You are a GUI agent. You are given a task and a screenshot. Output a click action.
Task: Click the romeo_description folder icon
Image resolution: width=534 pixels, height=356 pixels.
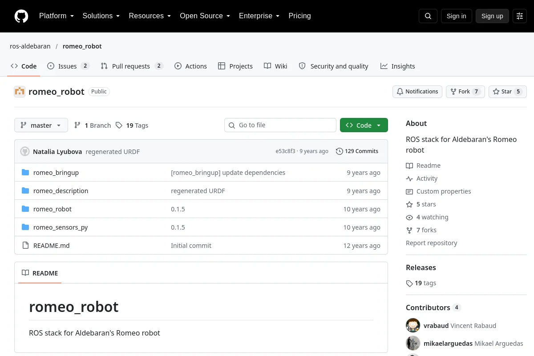[25, 191]
